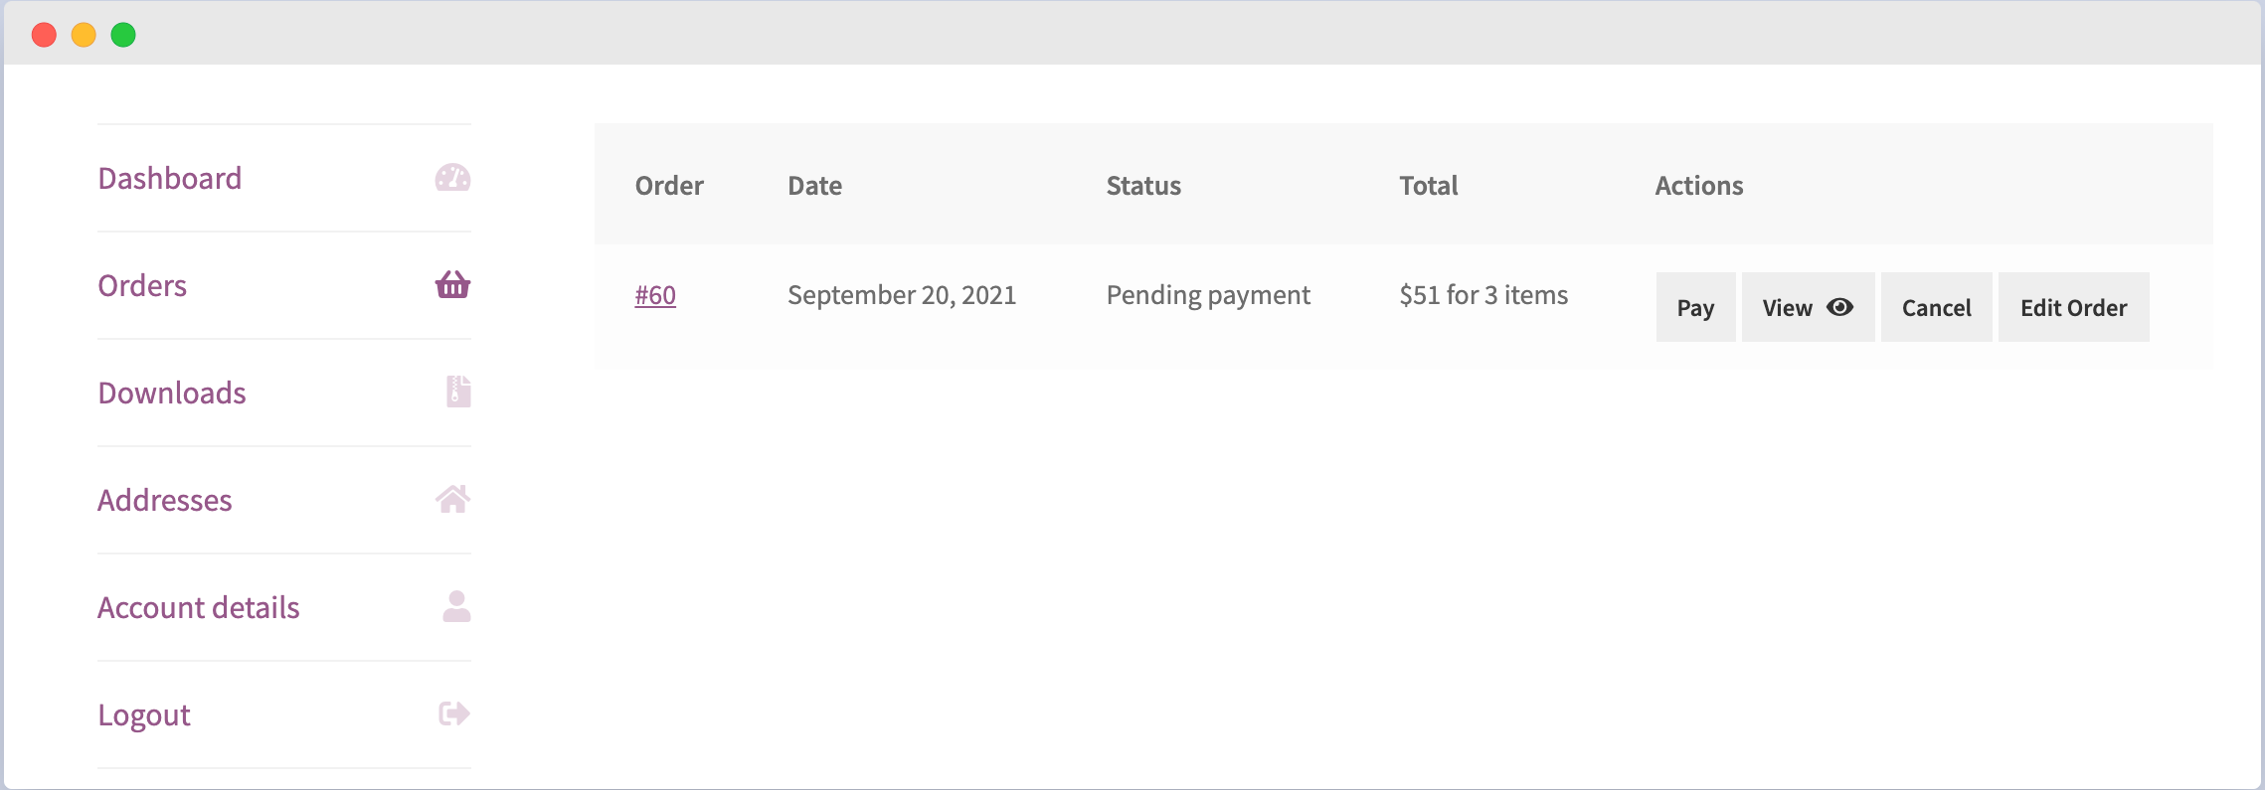Viewport: 2265px width, 790px height.
Task: Click the green zoom traffic light
Action: pos(121,35)
